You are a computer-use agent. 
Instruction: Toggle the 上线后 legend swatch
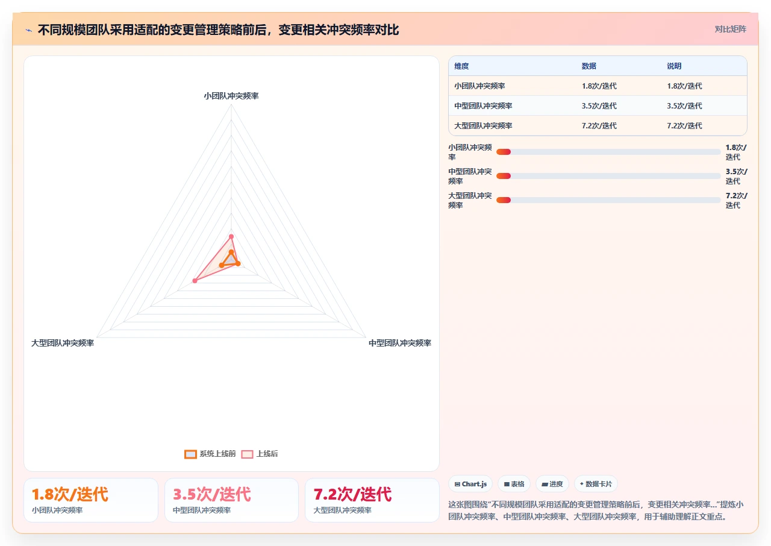(248, 454)
